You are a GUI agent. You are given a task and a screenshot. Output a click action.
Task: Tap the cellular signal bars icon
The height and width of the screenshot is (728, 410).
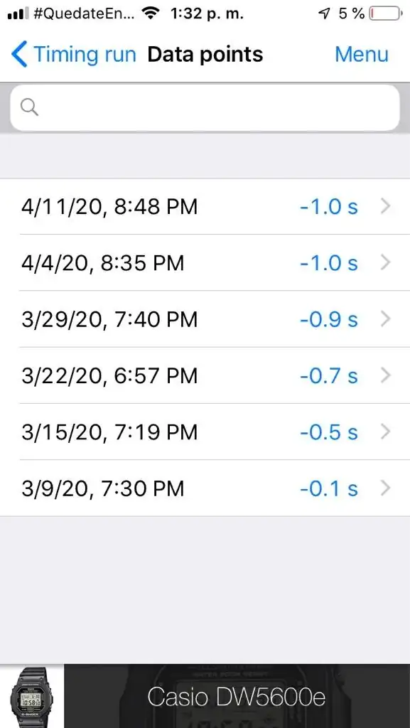[18, 14]
